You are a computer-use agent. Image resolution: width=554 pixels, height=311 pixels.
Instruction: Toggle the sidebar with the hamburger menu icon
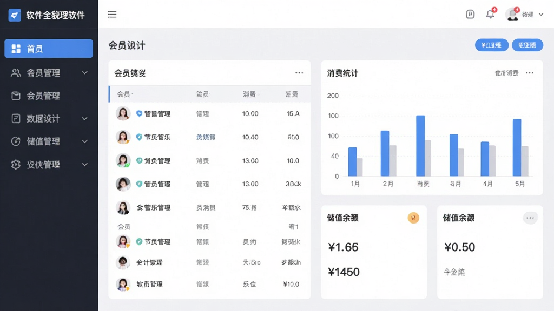point(112,15)
